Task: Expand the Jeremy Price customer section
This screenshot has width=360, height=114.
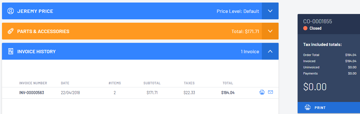Action: tap(270, 11)
